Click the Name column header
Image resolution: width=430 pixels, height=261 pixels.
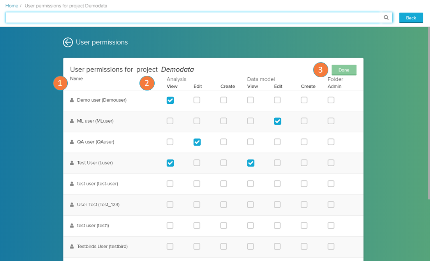coord(76,78)
